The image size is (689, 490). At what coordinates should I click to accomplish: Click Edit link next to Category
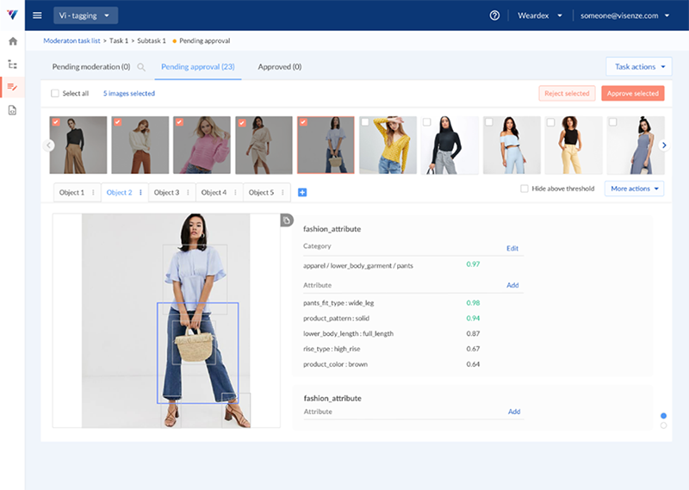(x=512, y=248)
